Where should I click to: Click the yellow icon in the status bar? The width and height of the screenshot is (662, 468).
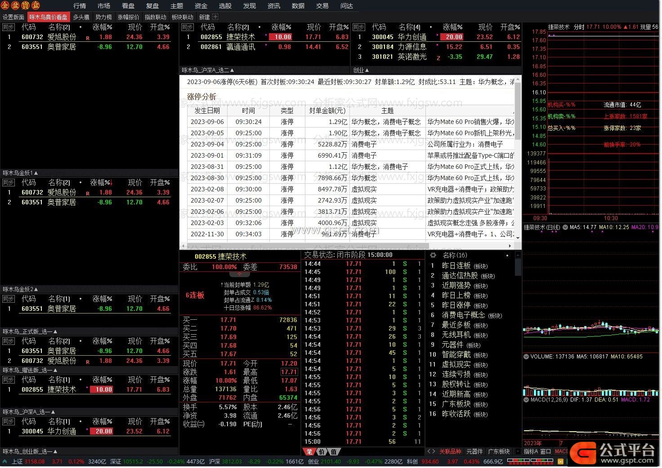tap(560, 461)
